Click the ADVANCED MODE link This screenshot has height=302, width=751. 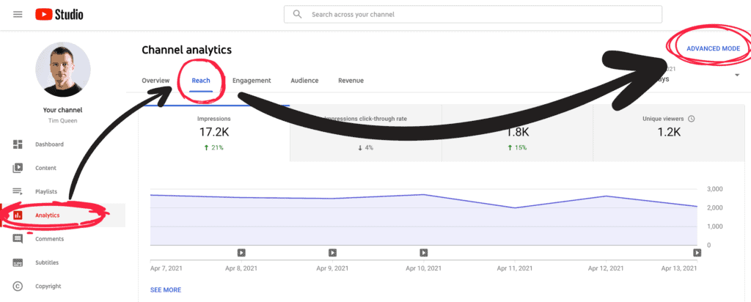[718, 48]
